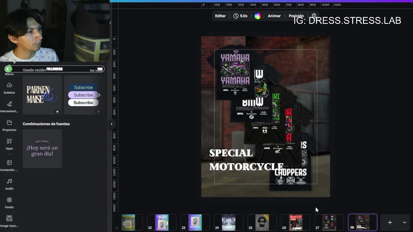This screenshot has height=232, width=413.
Task: Select page 25 thumbnail
Action: point(262,222)
